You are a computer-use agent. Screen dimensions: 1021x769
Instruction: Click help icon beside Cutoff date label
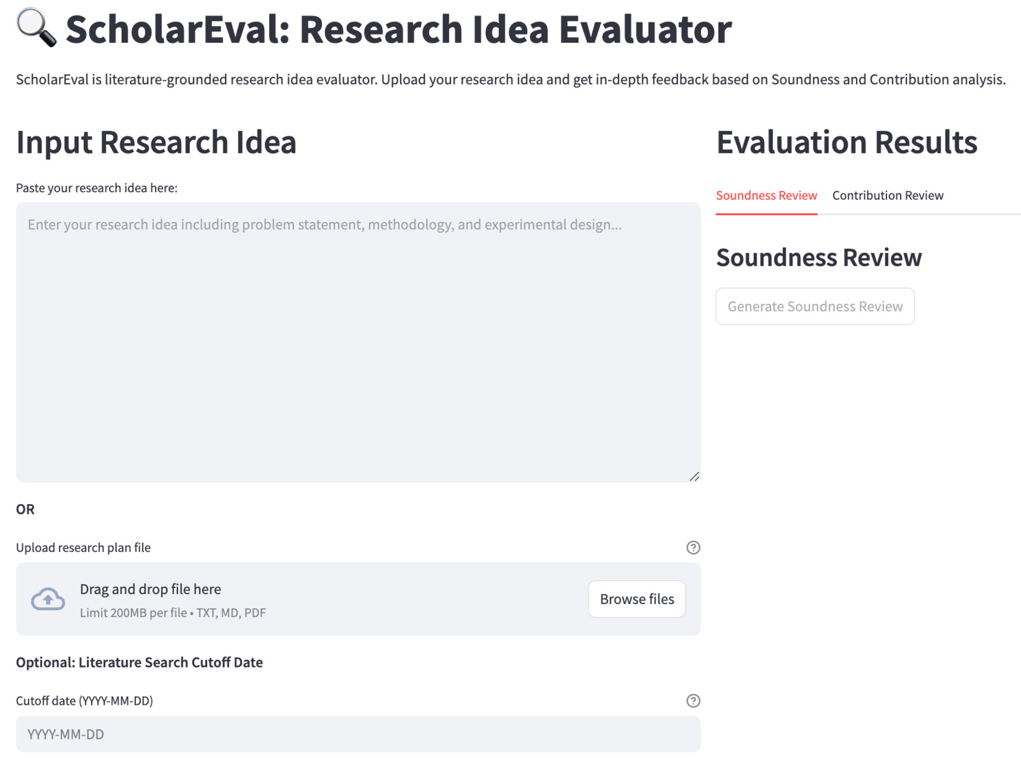(x=692, y=701)
